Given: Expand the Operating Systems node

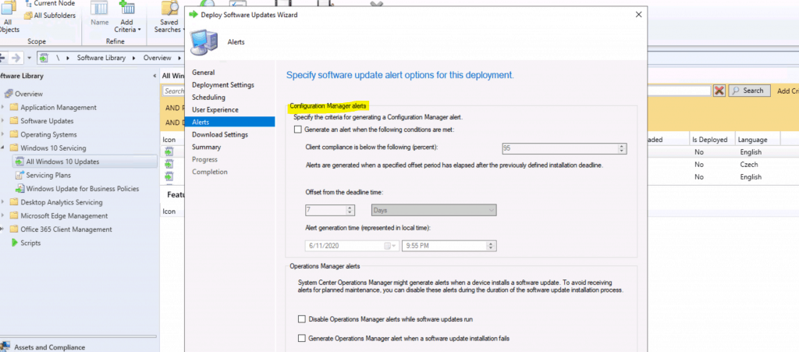Looking at the screenshot, I should pyautogui.click(x=3, y=134).
